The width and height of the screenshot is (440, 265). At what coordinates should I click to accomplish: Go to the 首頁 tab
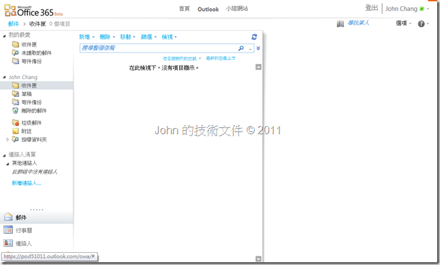coord(184,9)
